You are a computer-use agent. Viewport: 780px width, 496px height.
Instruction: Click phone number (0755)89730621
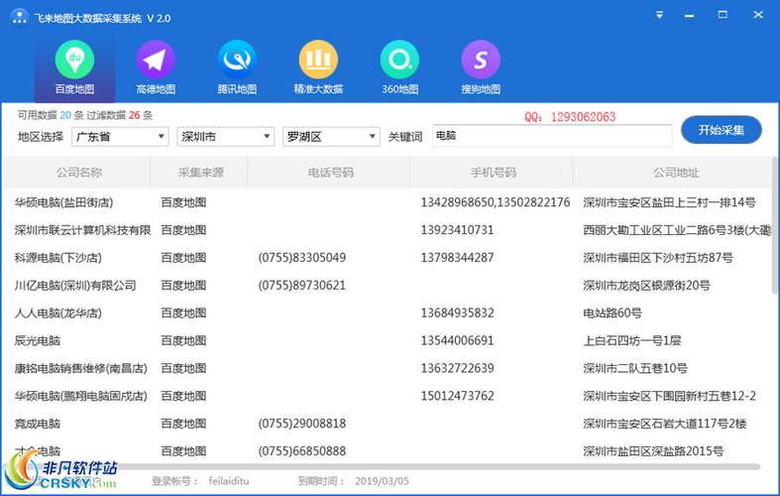302,286
